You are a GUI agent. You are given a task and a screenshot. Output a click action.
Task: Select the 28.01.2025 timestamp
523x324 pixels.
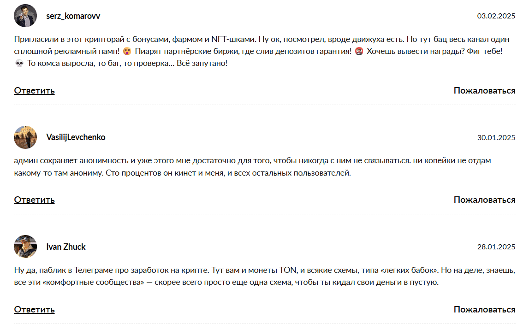[496, 247]
